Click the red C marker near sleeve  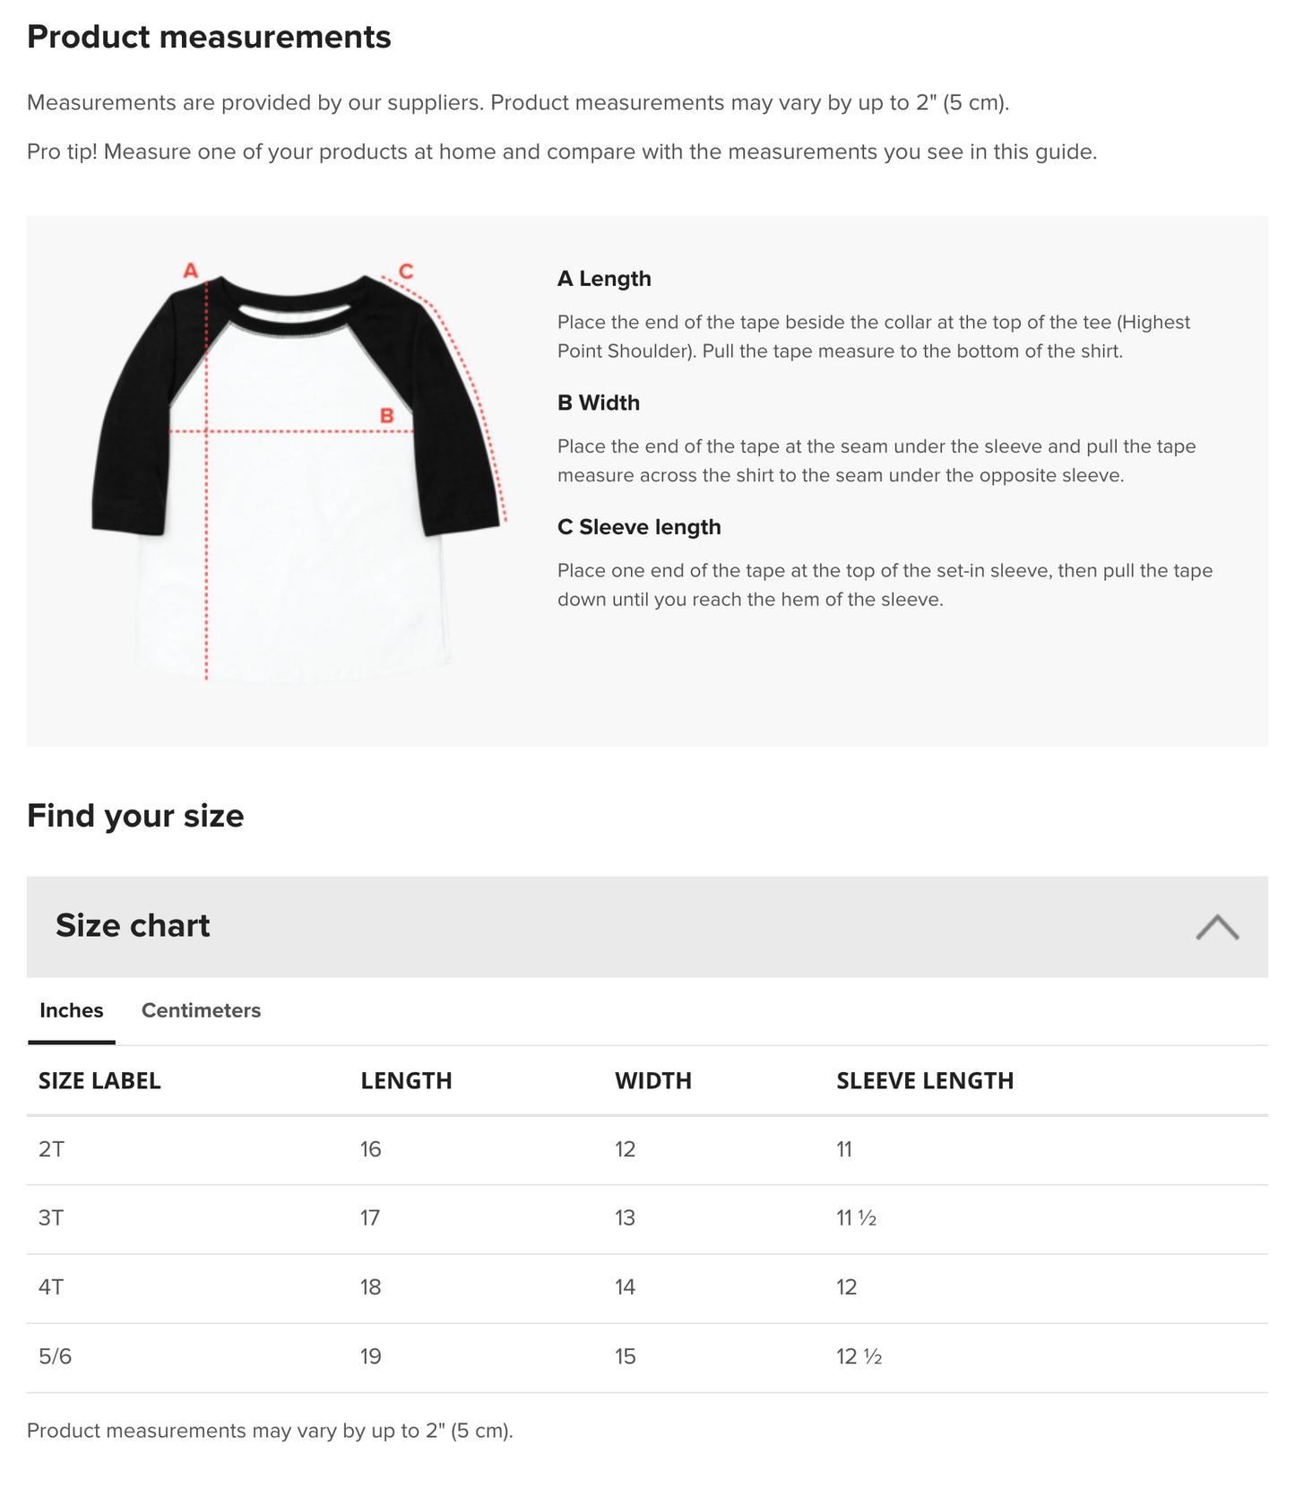tap(406, 271)
